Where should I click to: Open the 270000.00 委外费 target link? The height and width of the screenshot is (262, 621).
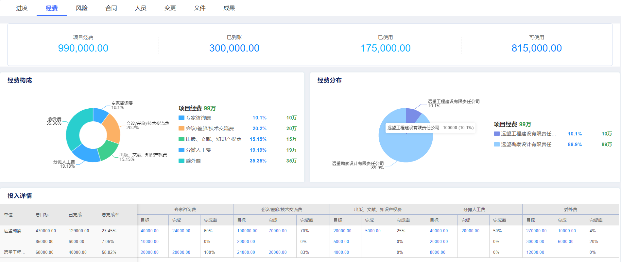(x=536, y=231)
